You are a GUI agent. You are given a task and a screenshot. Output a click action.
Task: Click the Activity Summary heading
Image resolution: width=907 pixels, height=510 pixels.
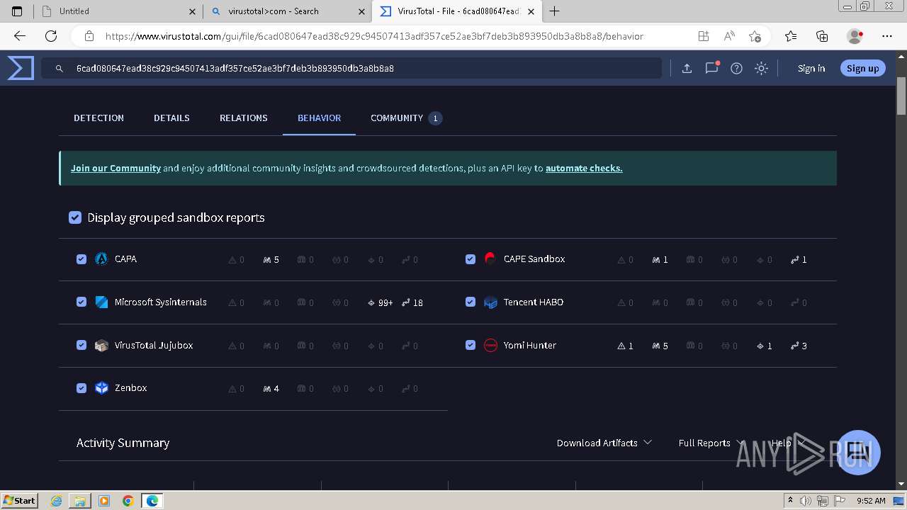point(123,443)
